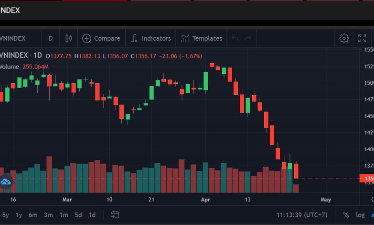Click the undo arrow icon
The height and width of the screenshot is (225, 374).
235,38
